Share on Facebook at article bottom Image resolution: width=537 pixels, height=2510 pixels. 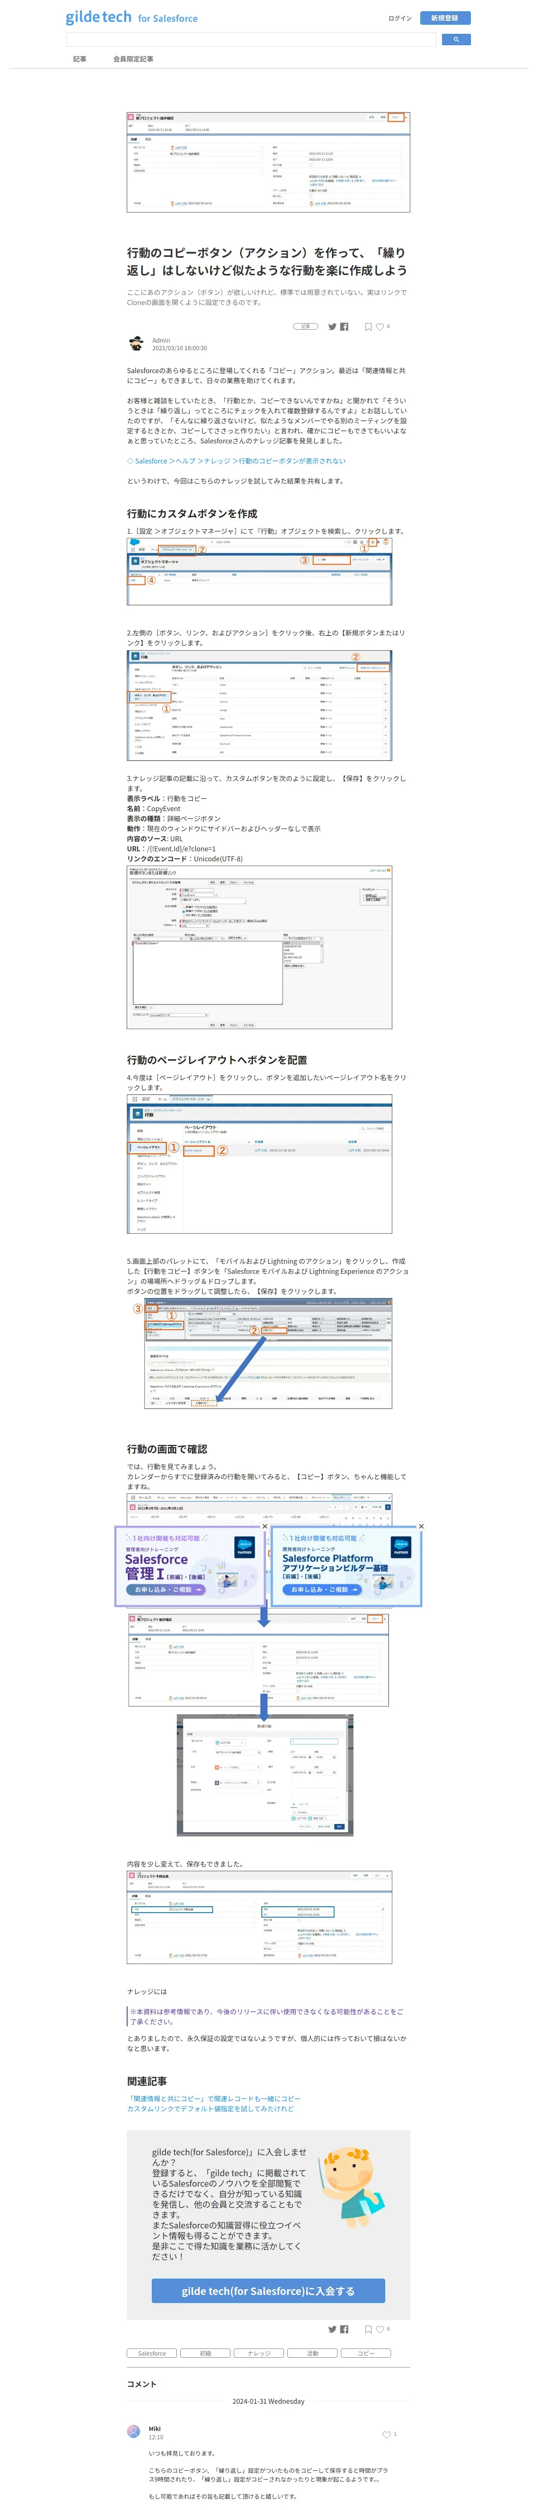[344, 2330]
